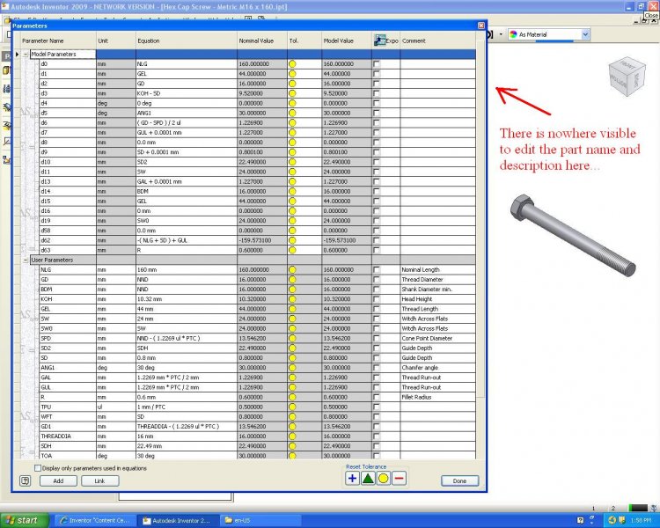660x528 pixels.
Task: Click the tolerance circle for THREADDIA
Action: click(x=292, y=436)
